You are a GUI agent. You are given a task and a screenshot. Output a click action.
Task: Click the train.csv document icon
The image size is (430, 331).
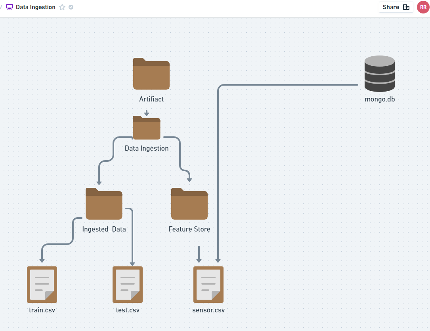(42, 284)
